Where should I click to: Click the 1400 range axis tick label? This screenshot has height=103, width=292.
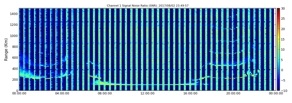click(x=14, y=14)
